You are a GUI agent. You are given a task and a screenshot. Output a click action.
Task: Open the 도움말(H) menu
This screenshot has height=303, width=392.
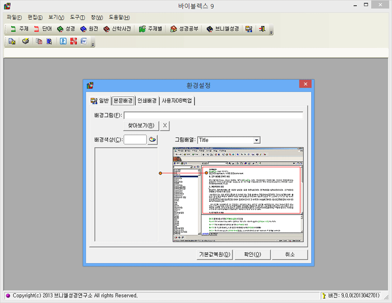[119, 17]
